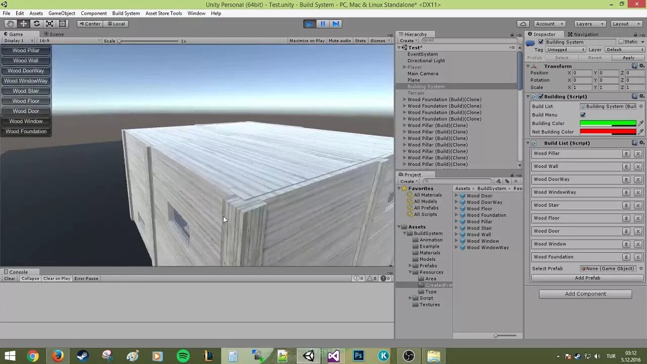Open Spotify from the taskbar
This screenshot has width=647, height=364.
[x=183, y=356]
